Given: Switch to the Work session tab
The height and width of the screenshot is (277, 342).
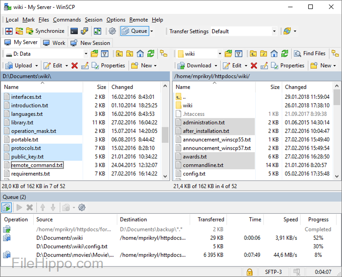Looking at the screenshot, I should [54, 43].
